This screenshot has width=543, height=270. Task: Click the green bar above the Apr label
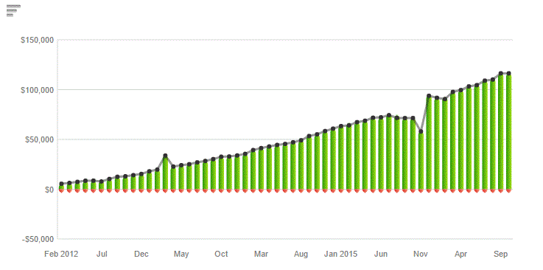coord(460,140)
